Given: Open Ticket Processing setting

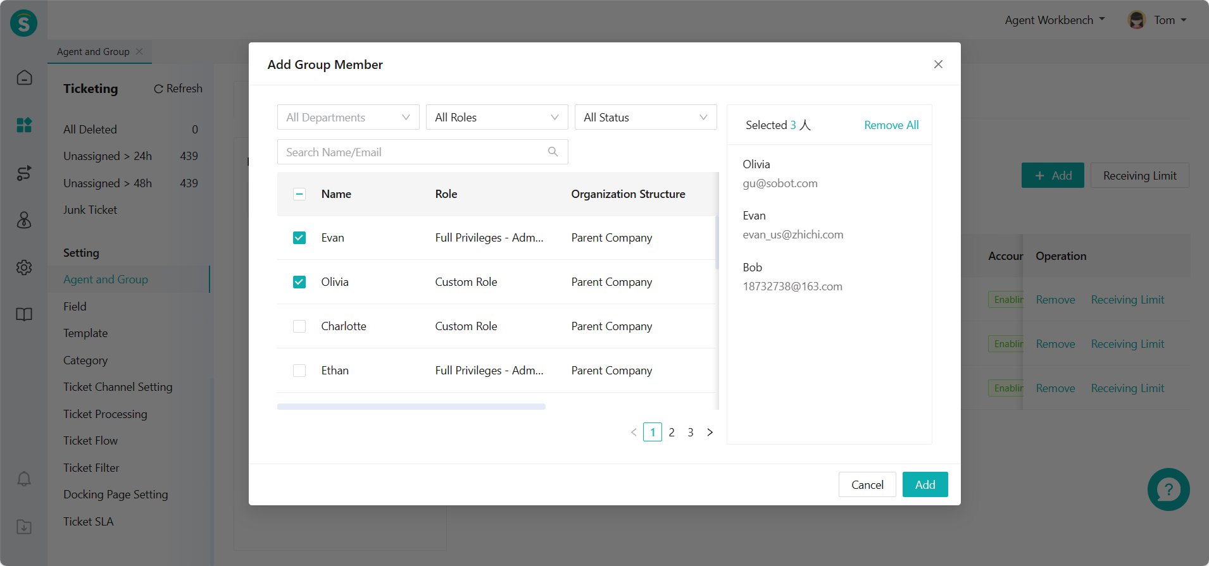Looking at the screenshot, I should point(105,414).
